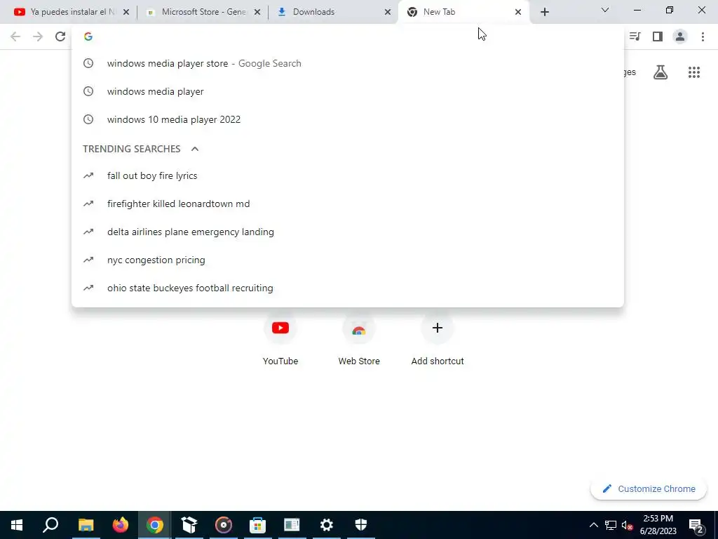Select 'firefighter killed leonardtown md' suggestion

[348, 204]
